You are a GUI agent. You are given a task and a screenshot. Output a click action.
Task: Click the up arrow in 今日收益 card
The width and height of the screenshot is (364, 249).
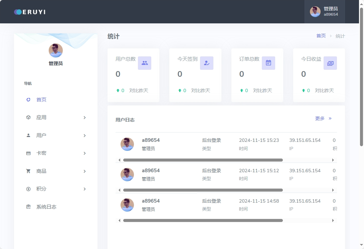click(304, 90)
